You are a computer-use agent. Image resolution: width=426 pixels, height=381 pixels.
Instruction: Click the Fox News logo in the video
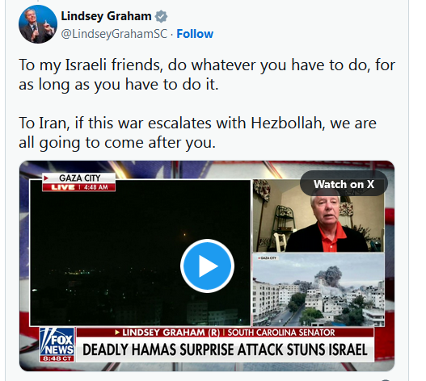click(x=57, y=345)
